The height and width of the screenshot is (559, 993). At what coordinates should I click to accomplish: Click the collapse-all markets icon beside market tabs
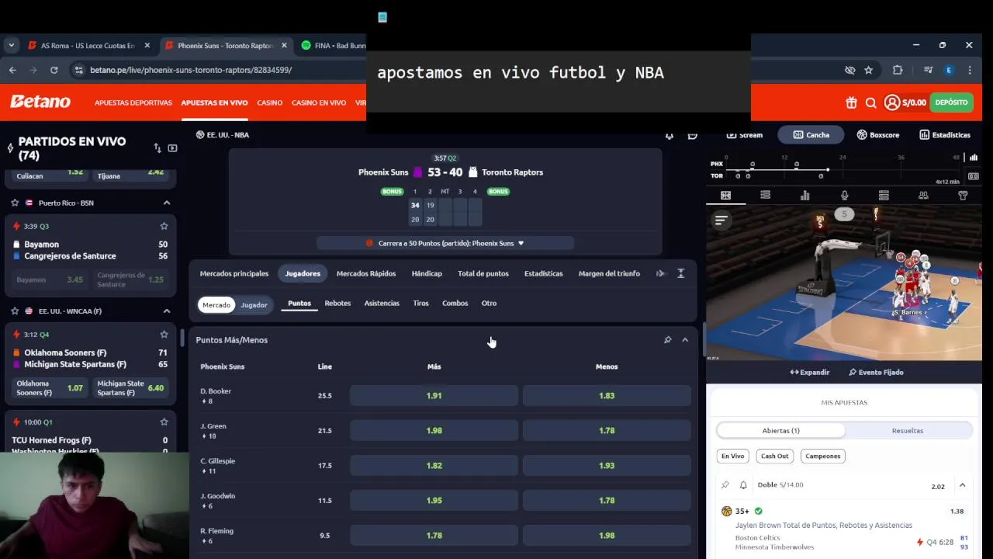click(680, 273)
